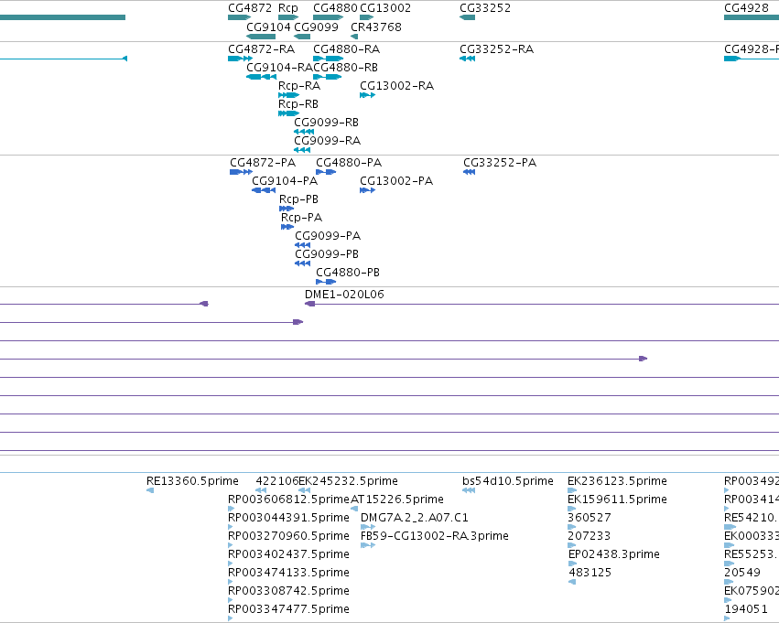
Task: Click the CG4880 gene label
Action: click(335, 8)
